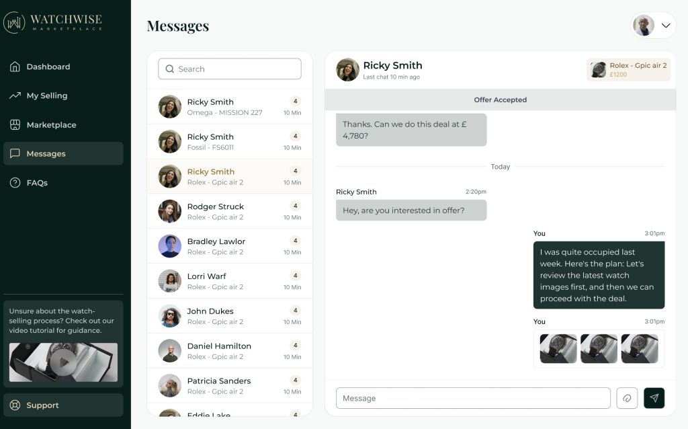Click the unread badge on Rodger Struck chat
This screenshot has height=429, width=688.
pyautogui.click(x=296, y=206)
